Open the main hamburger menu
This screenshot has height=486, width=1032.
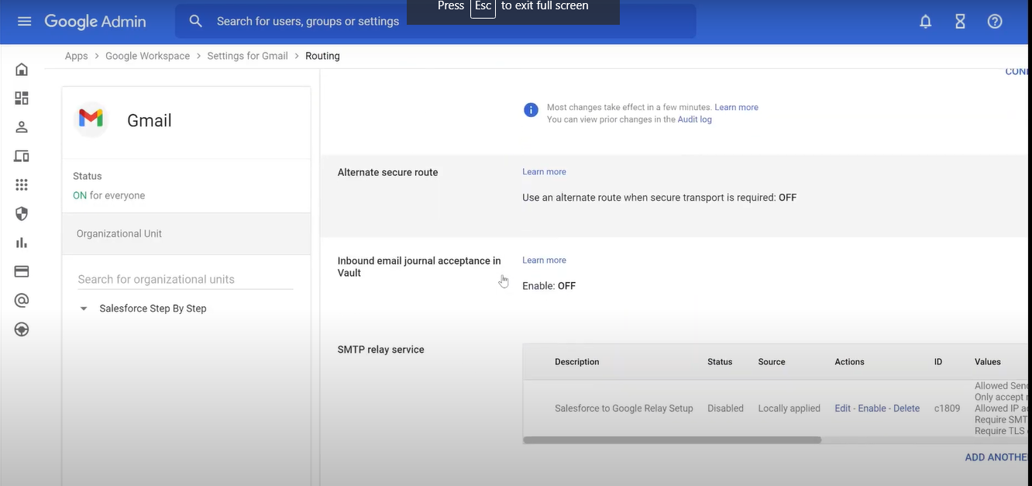(x=24, y=21)
